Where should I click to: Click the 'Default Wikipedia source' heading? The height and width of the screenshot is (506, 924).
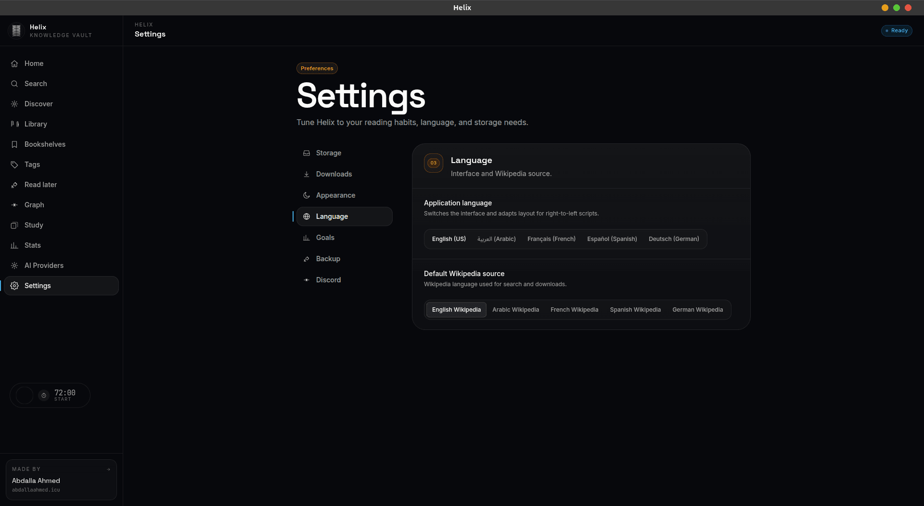(464, 274)
